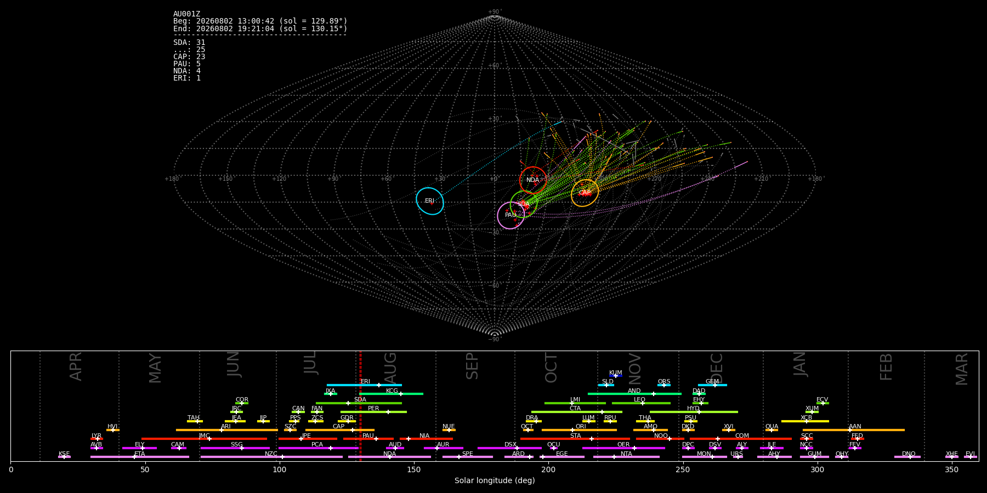Click the AU001Z station title text
This screenshot has width=987, height=493.
click(187, 14)
